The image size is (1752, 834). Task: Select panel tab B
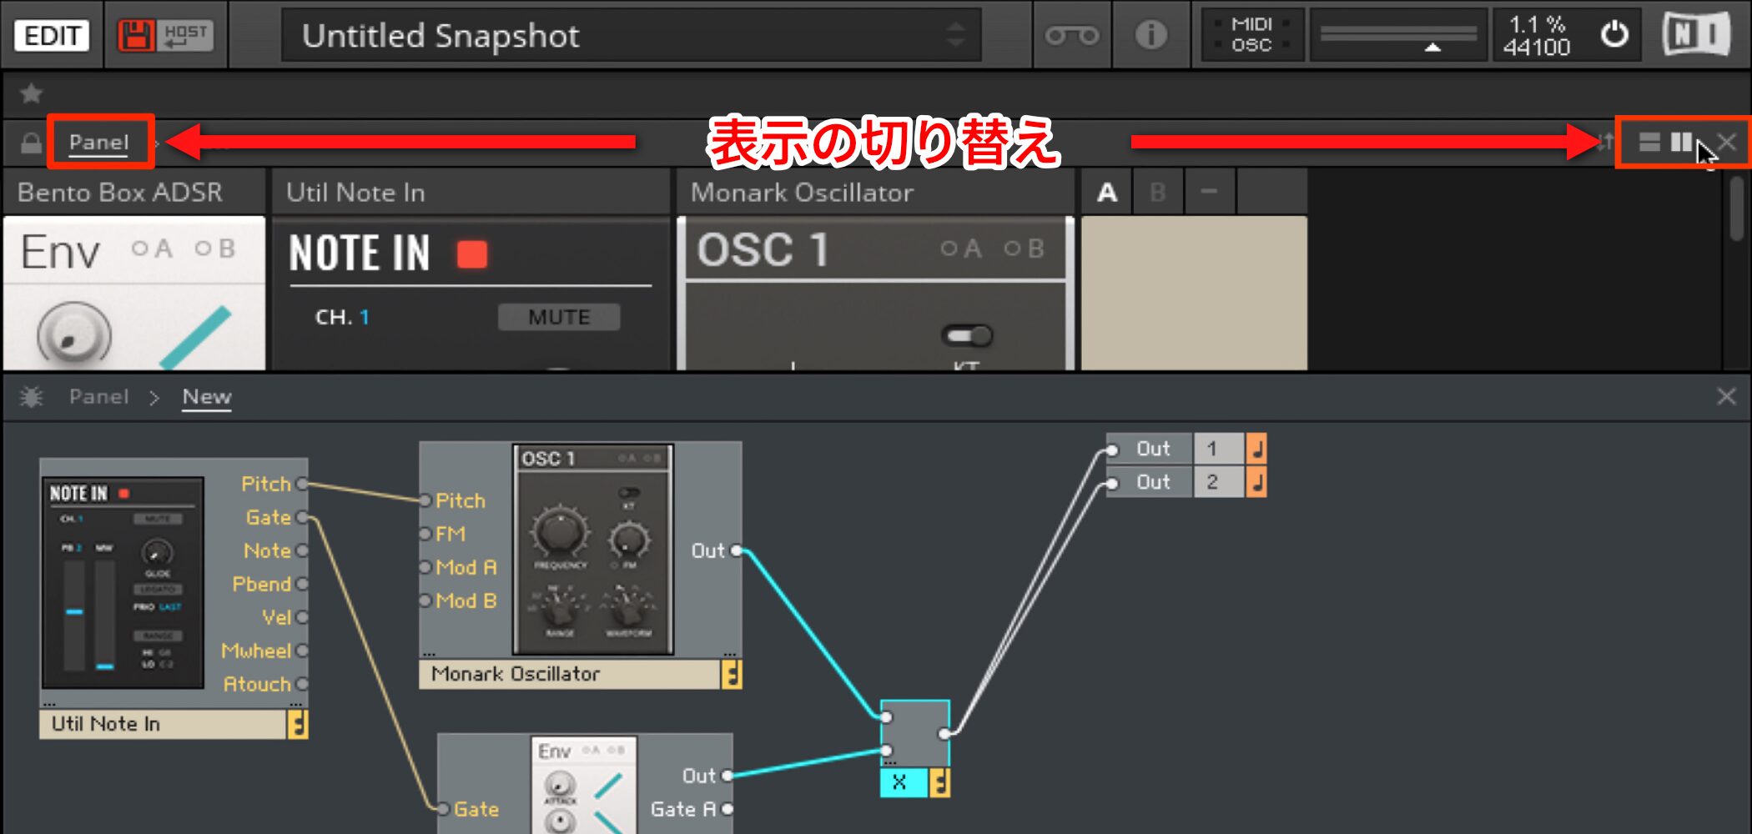pos(1158,193)
